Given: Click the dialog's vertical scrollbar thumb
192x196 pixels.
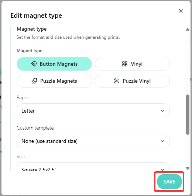Looking at the screenshot, I should pyautogui.click(x=188, y=115).
